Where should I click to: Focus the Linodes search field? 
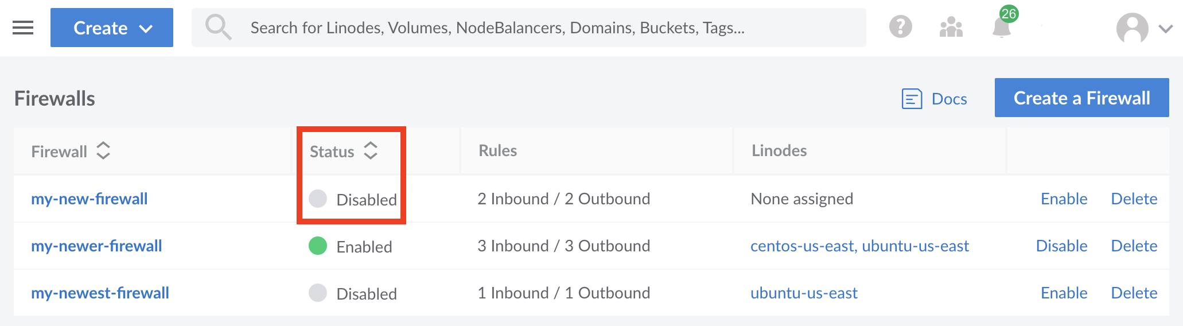(x=528, y=28)
